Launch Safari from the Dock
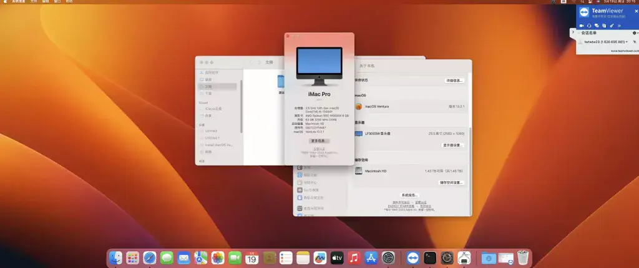Screen dimensions: 639x268 point(150,257)
